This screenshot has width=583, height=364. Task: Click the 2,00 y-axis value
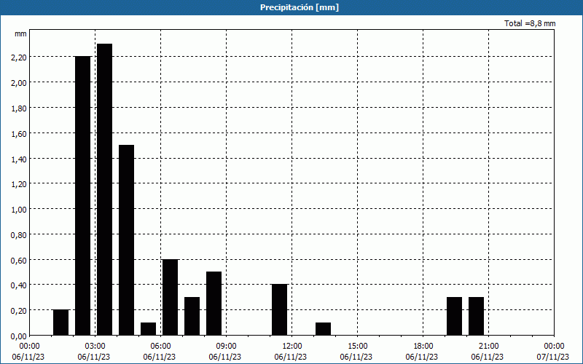(x=19, y=82)
